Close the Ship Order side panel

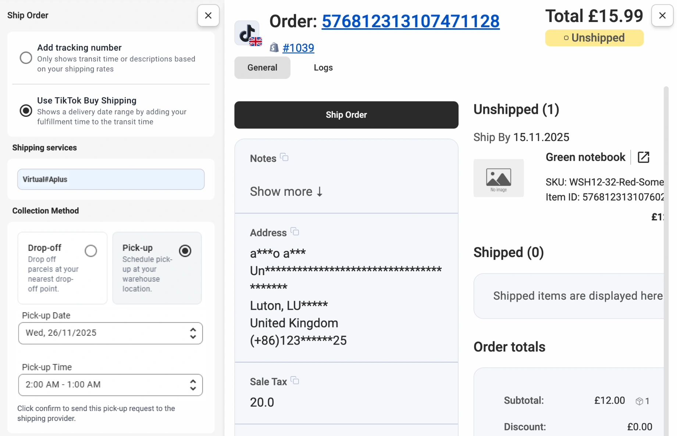click(x=208, y=15)
